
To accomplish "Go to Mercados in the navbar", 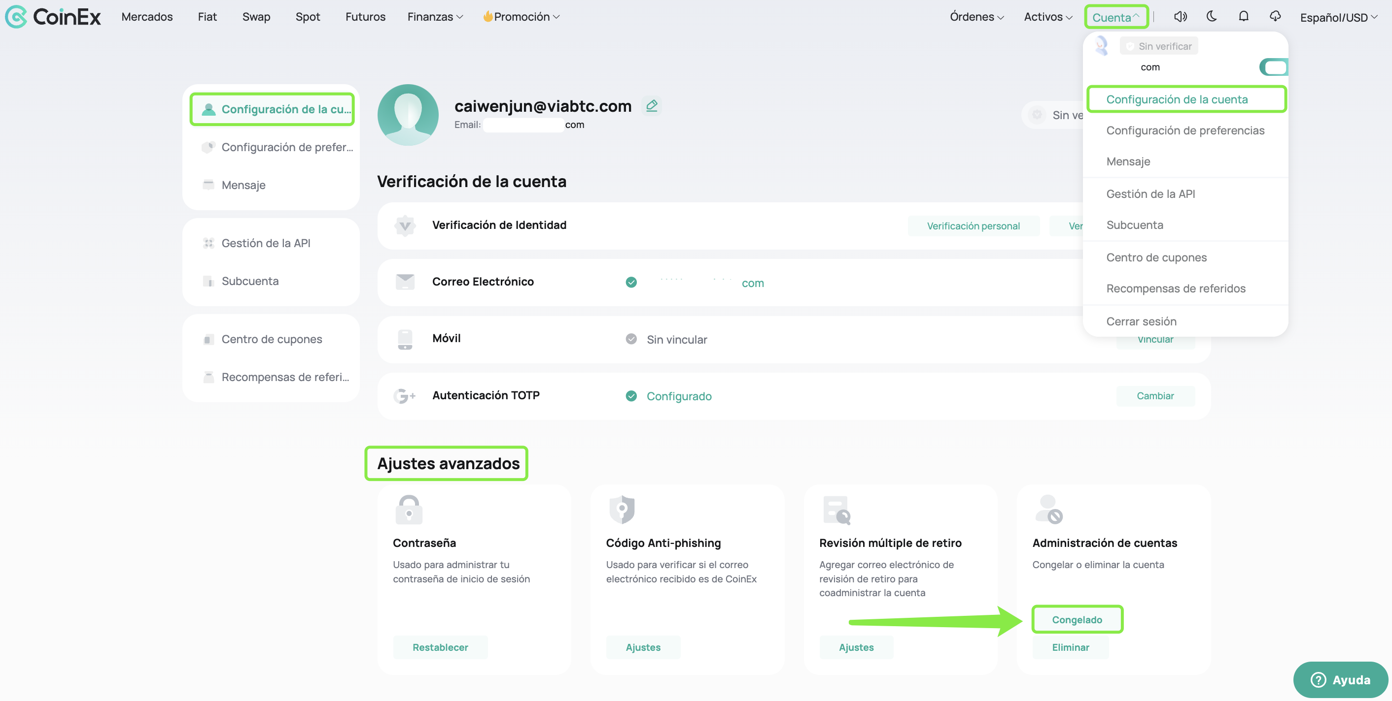I will (x=147, y=17).
